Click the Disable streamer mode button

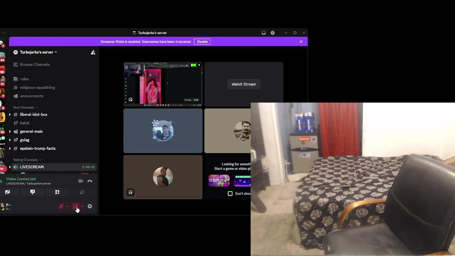202,42
